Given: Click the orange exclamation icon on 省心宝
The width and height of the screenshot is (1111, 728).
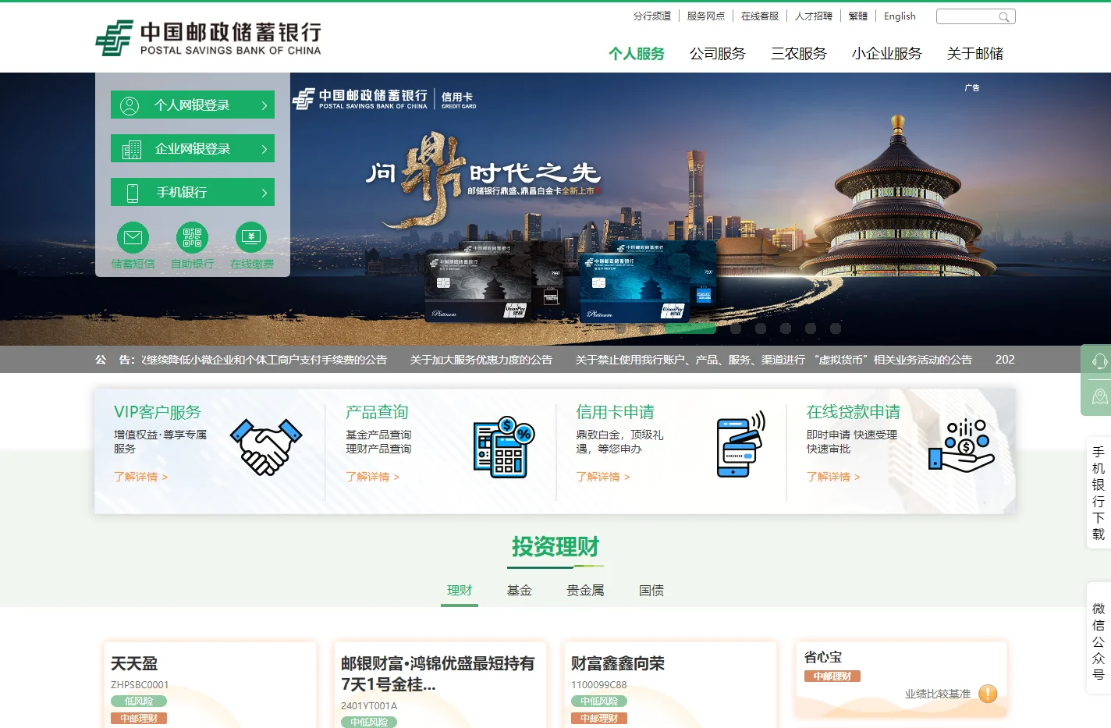Looking at the screenshot, I should [x=988, y=694].
